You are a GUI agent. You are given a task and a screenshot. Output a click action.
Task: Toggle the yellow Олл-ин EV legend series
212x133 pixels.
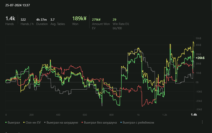(32, 123)
